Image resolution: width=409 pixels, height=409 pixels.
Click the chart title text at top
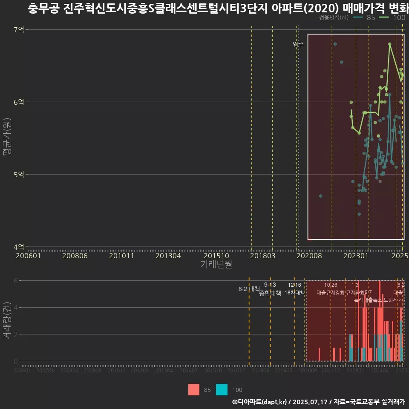(x=218, y=9)
